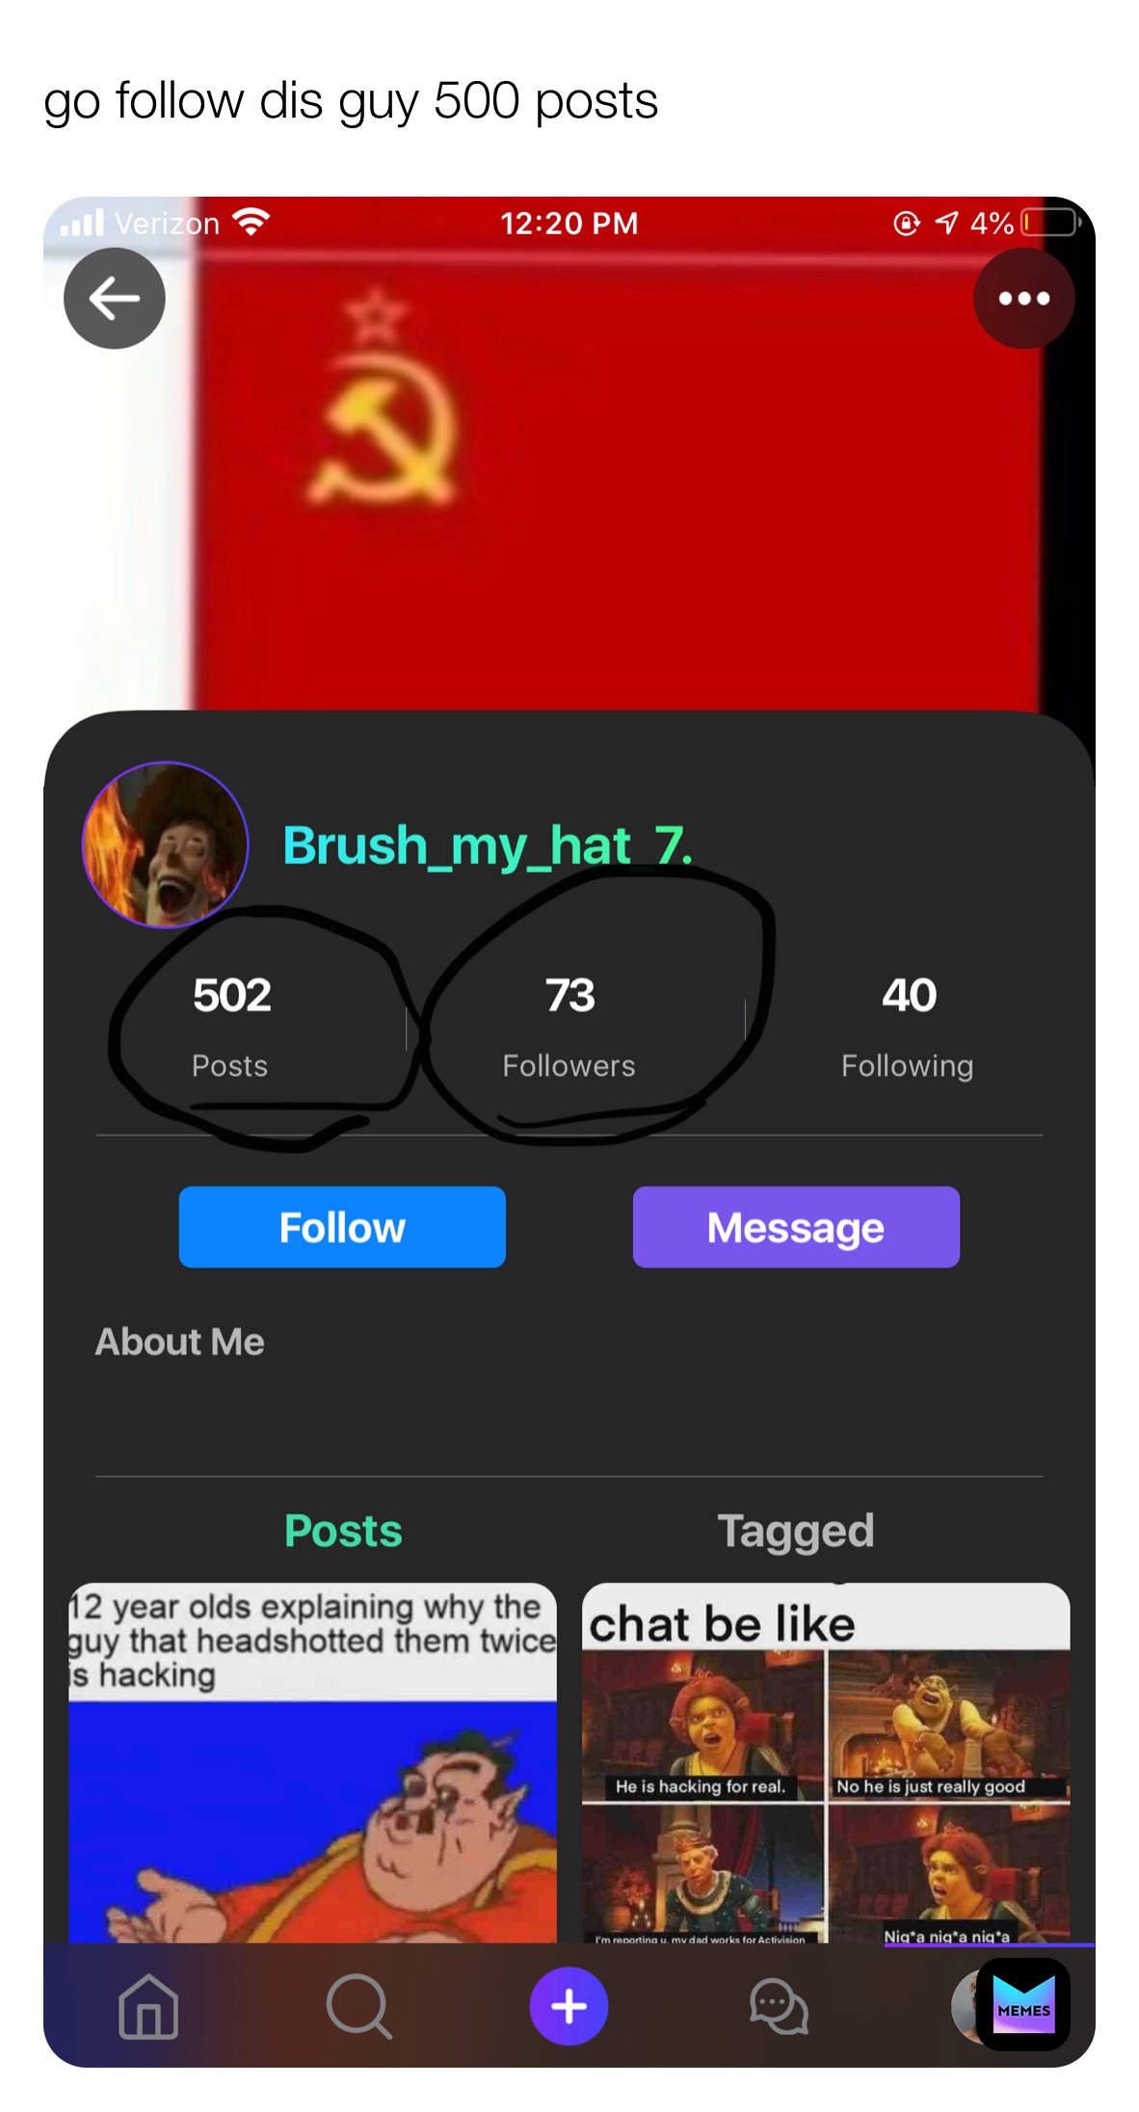This screenshot has width=1139, height=2112.
Task: Switch to the Posts tab
Action: 343,1530
